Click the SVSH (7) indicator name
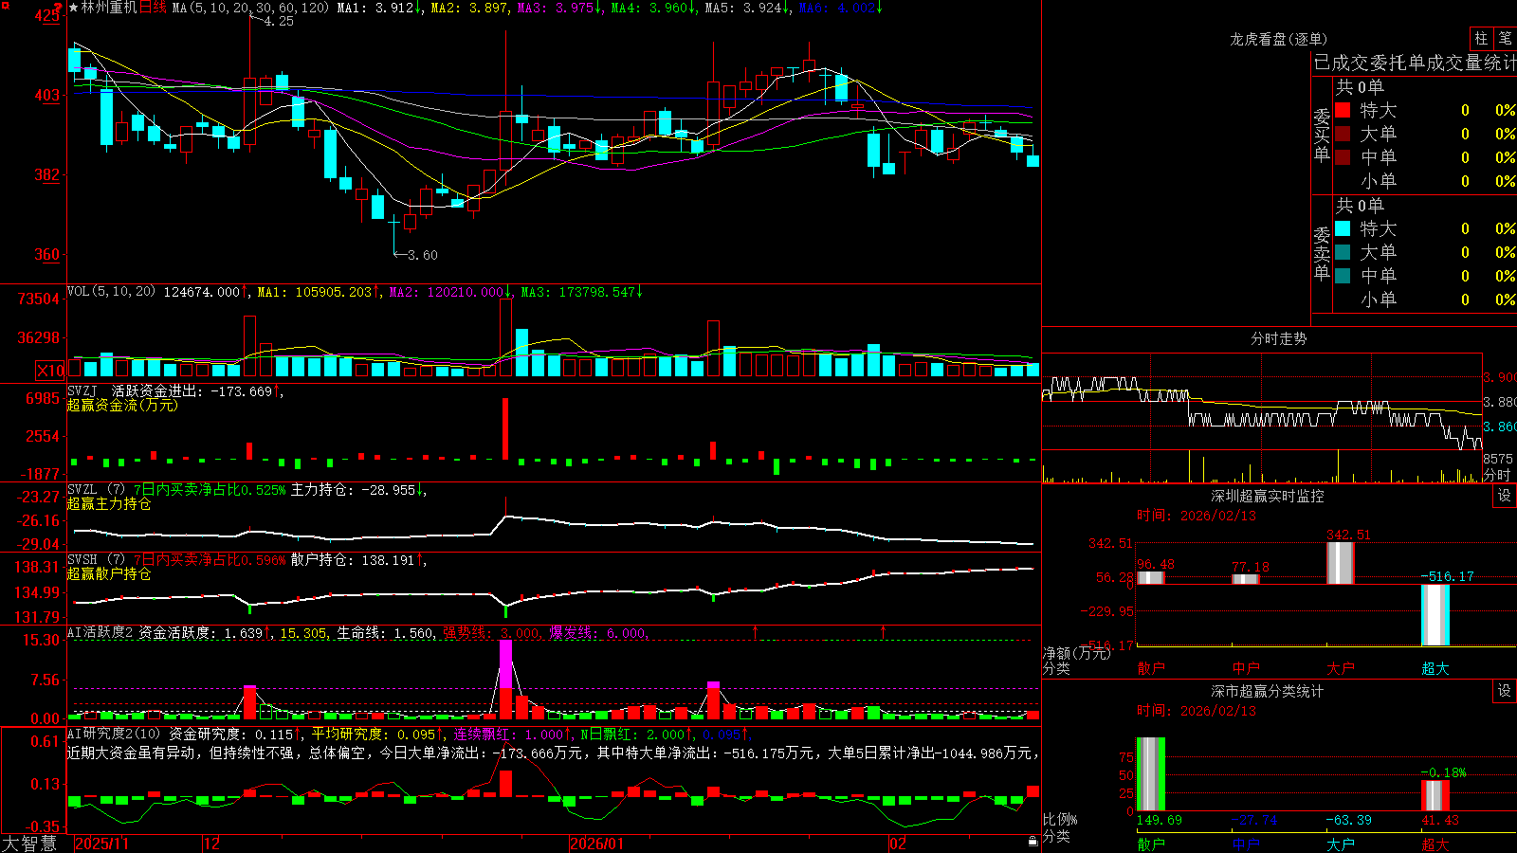Screen dimensions: 1517x853 [x=97, y=560]
